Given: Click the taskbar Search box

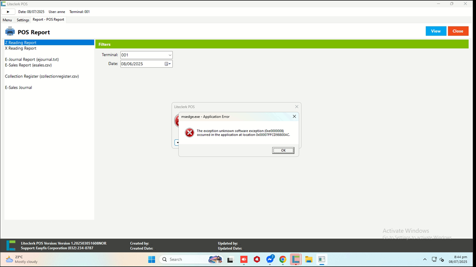Looking at the screenshot, I should [185, 259].
